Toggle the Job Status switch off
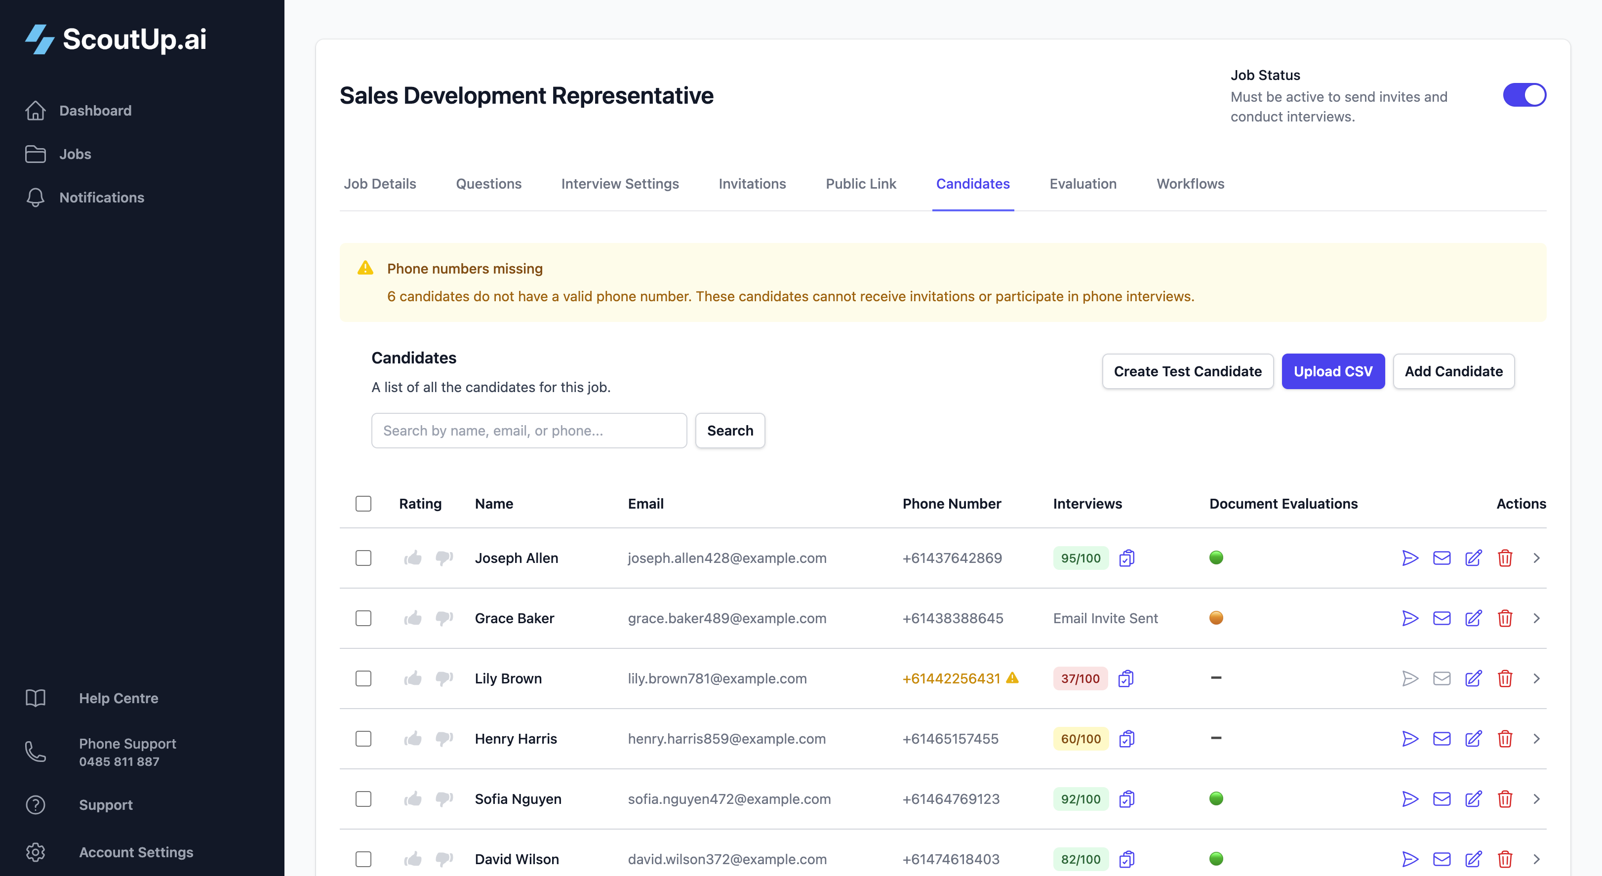The image size is (1602, 876). [x=1524, y=94]
